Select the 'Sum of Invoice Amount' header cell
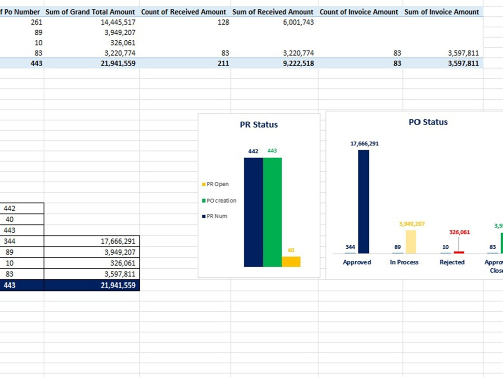 click(x=443, y=12)
